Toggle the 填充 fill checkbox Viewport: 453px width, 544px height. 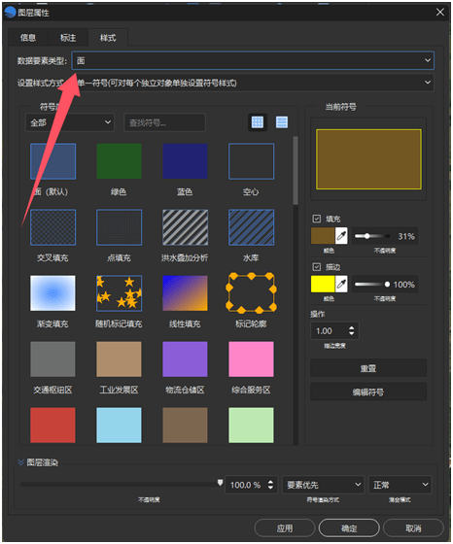[316, 219]
